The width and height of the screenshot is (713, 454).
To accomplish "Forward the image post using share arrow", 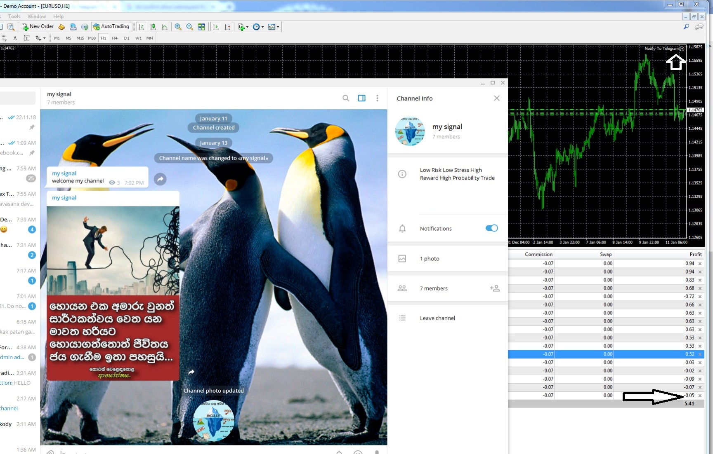I will tap(191, 372).
